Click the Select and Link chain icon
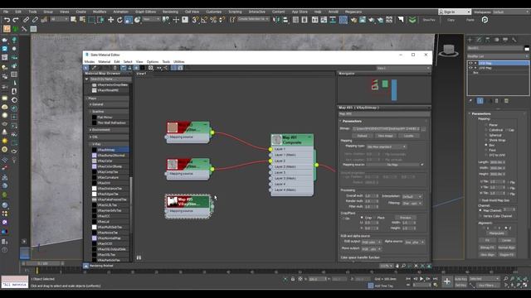 [26, 20]
